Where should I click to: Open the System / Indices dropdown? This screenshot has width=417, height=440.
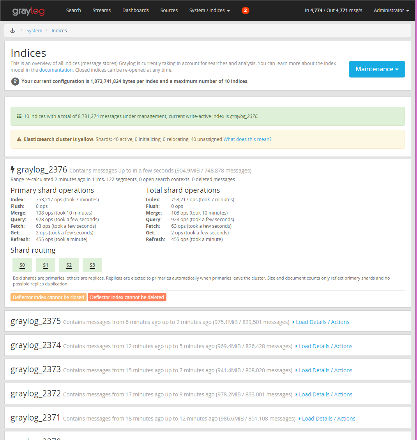(x=210, y=11)
